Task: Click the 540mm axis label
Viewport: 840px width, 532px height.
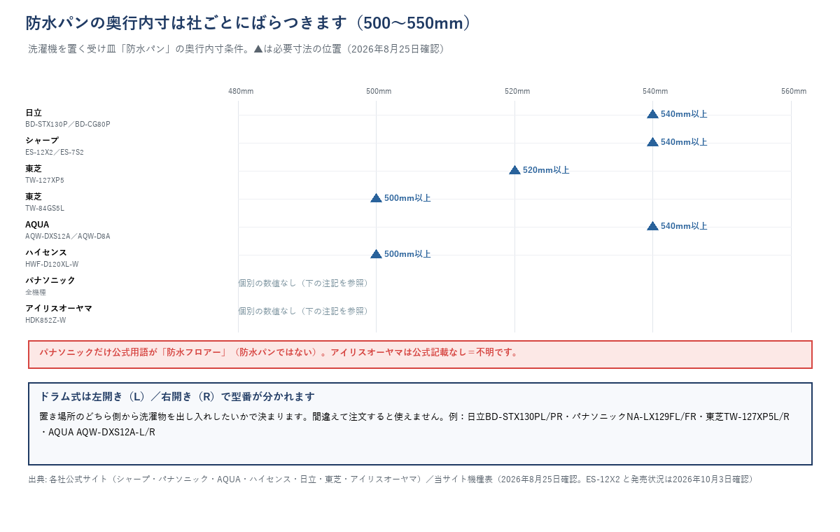Action: 655,91
